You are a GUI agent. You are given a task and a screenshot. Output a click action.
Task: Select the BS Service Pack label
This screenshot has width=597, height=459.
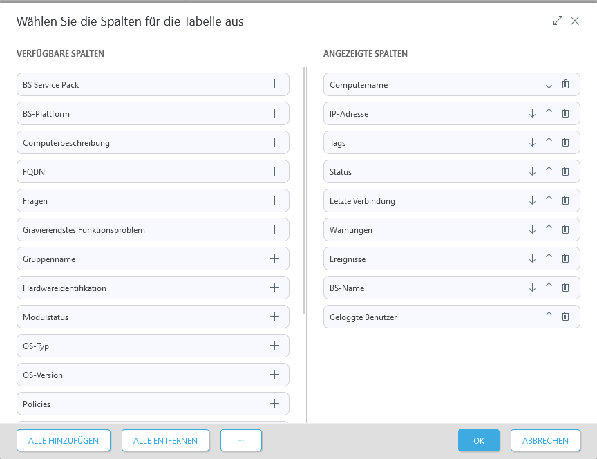coord(50,85)
